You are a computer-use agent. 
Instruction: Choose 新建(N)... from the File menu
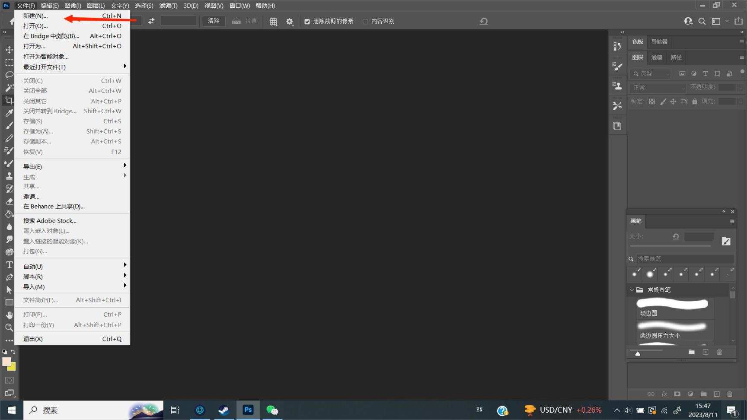coord(72,16)
